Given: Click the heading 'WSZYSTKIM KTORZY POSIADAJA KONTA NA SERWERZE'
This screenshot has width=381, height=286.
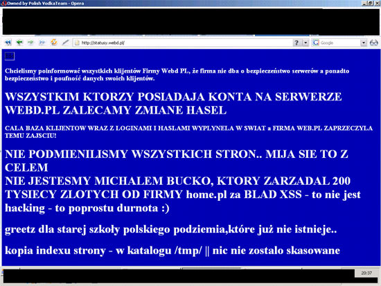Looking at the screenshot, I should click(173, 97).
